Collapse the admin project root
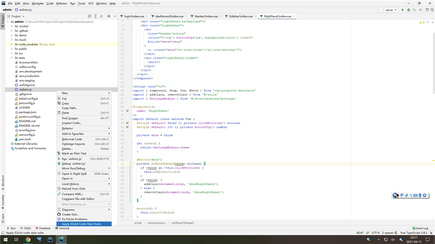The image size is (435, 244). pos(8,22)
